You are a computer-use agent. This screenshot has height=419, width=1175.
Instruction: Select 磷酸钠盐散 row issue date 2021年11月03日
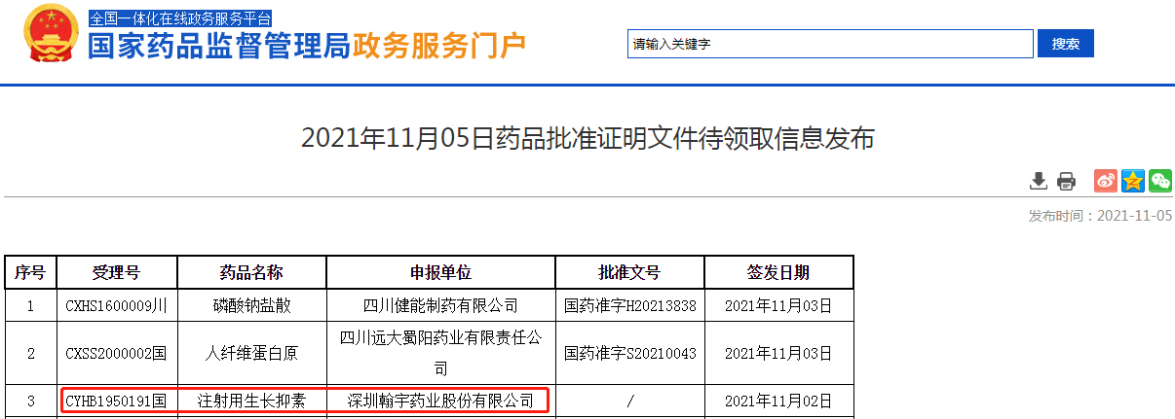pos(778,305)
